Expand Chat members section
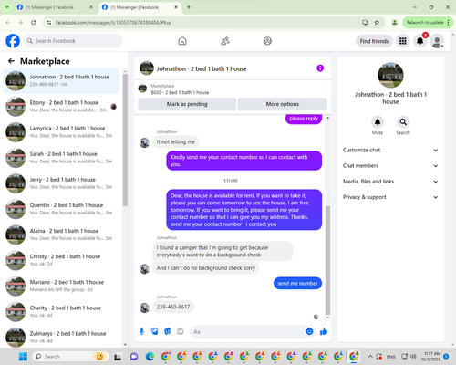The image size is (456, 365). pyautogui.click(x=390, y=166)
